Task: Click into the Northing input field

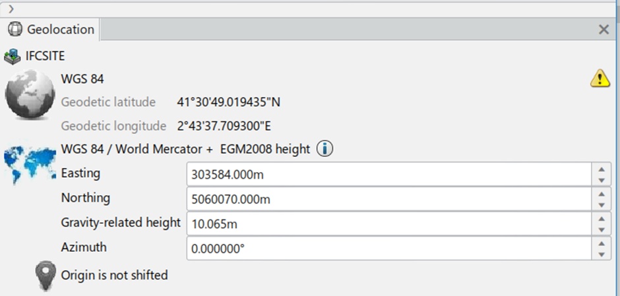Action: [x=389, y=199]
